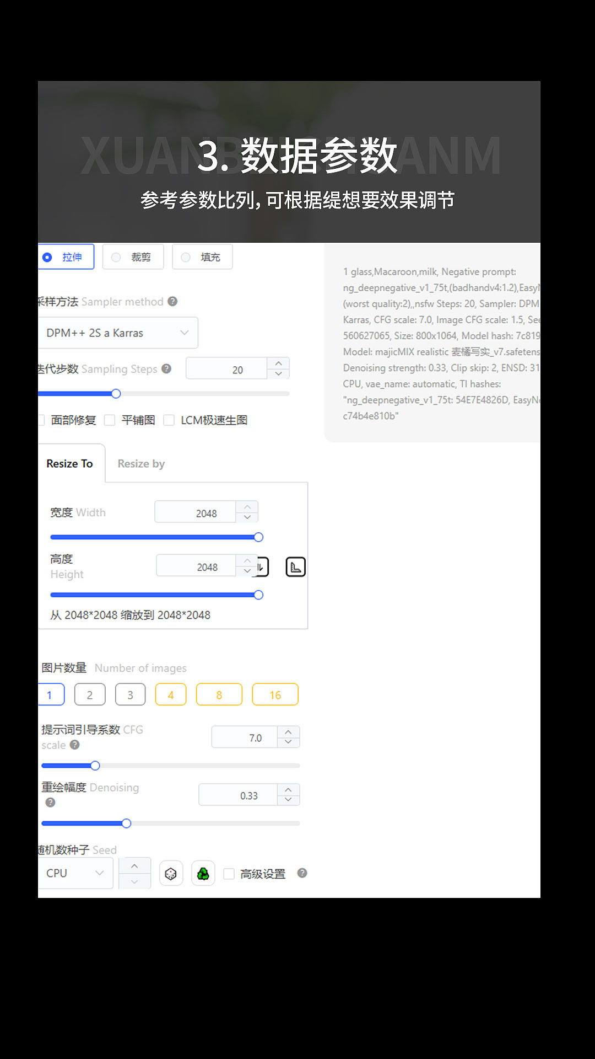Click the Width slider handle
595x1059 pixels.
click(258, 537)
